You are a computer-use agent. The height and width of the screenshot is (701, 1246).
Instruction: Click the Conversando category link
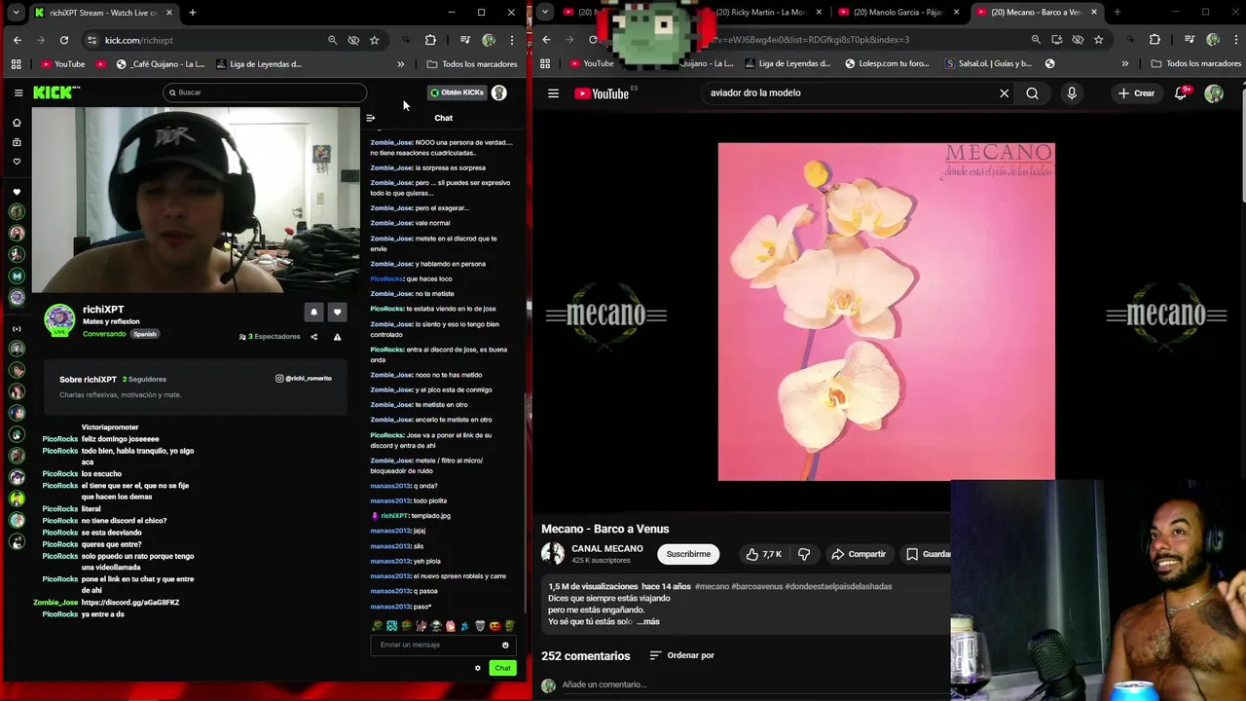(x=104, y=334)
